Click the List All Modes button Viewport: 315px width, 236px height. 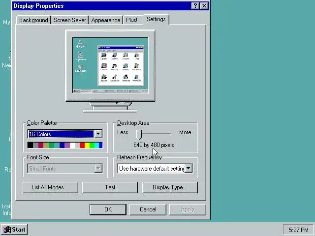50,187
